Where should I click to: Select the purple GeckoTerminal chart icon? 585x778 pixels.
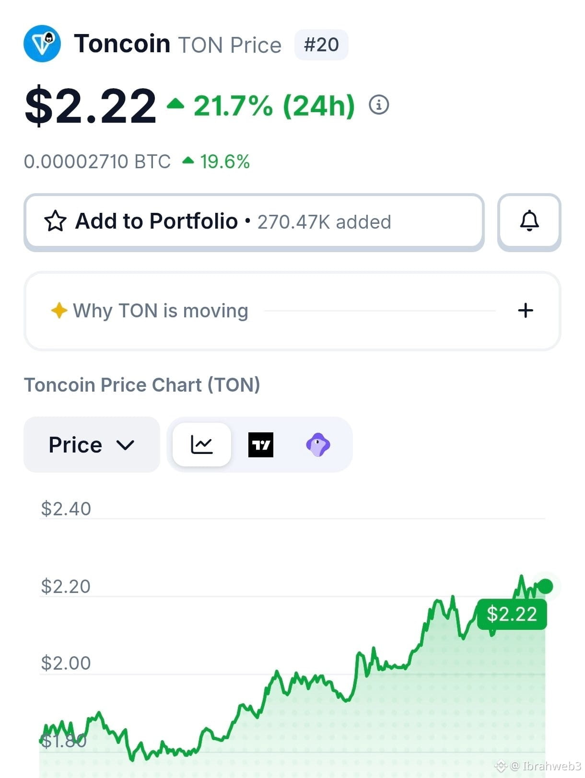point(318,445)
